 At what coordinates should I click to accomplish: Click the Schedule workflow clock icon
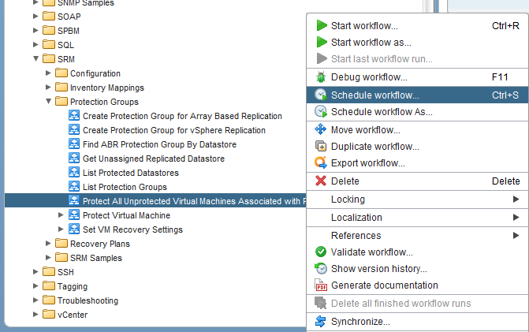321,95
